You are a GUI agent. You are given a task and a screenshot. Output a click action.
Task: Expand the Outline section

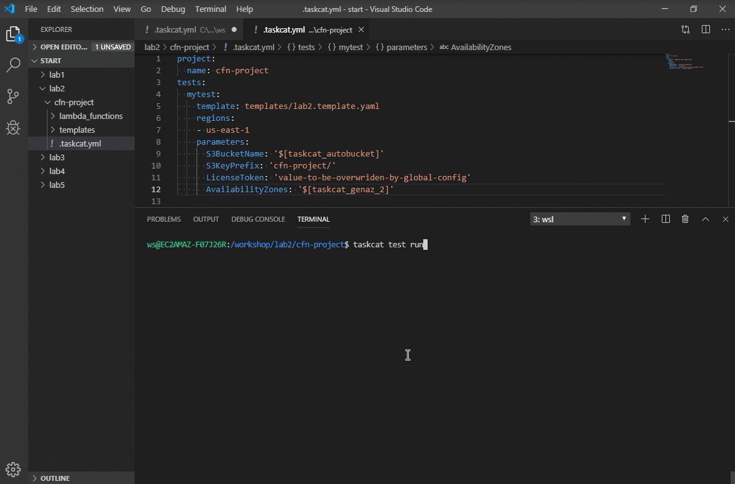tap(81, 478)
